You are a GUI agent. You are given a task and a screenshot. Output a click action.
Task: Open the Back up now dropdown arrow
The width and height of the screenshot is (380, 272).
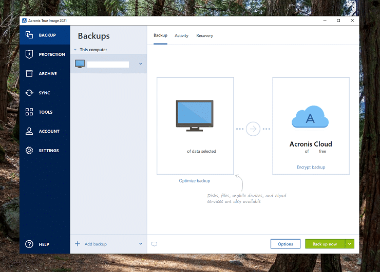tap(350, 244)
